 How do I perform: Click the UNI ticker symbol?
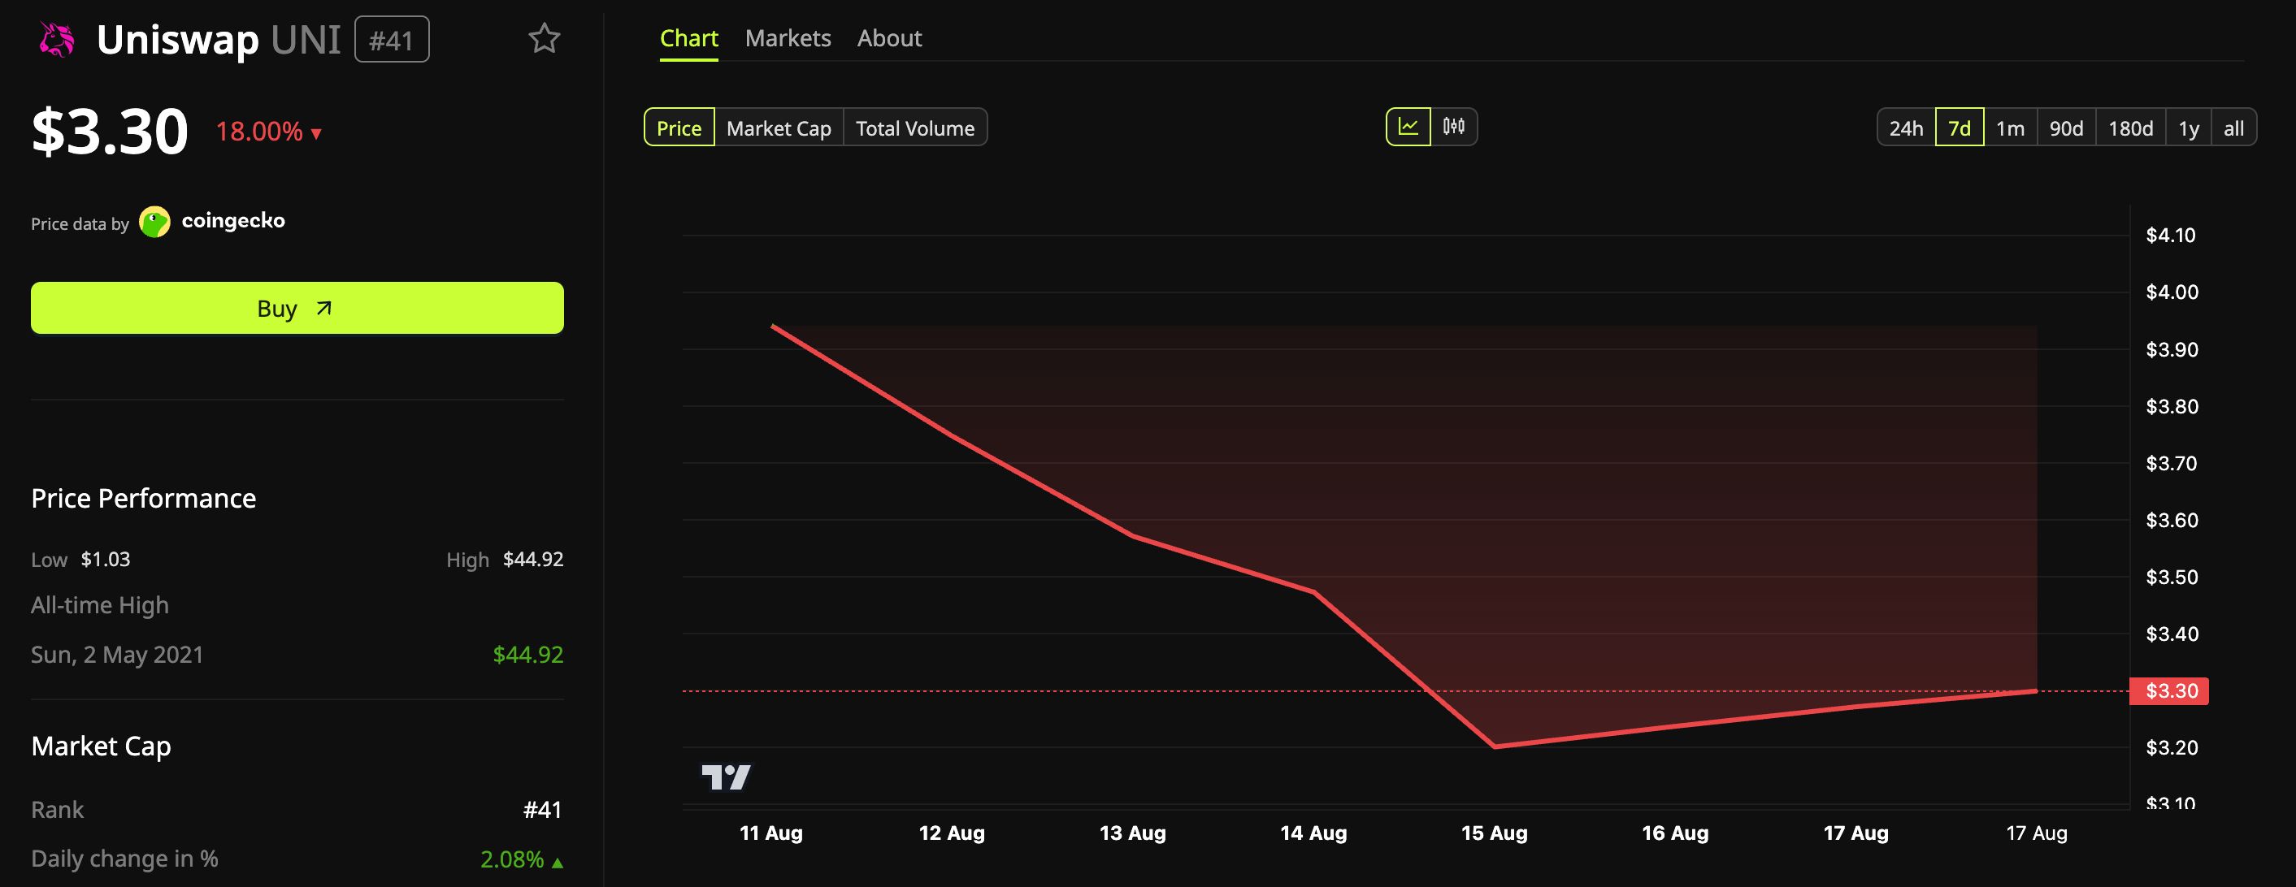(x=305, y=40)
